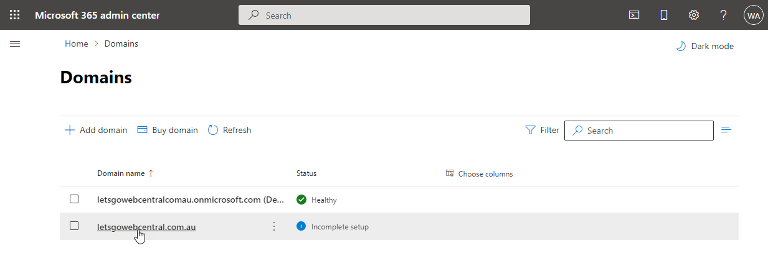Click the Domains page heading

pos(96,77)
